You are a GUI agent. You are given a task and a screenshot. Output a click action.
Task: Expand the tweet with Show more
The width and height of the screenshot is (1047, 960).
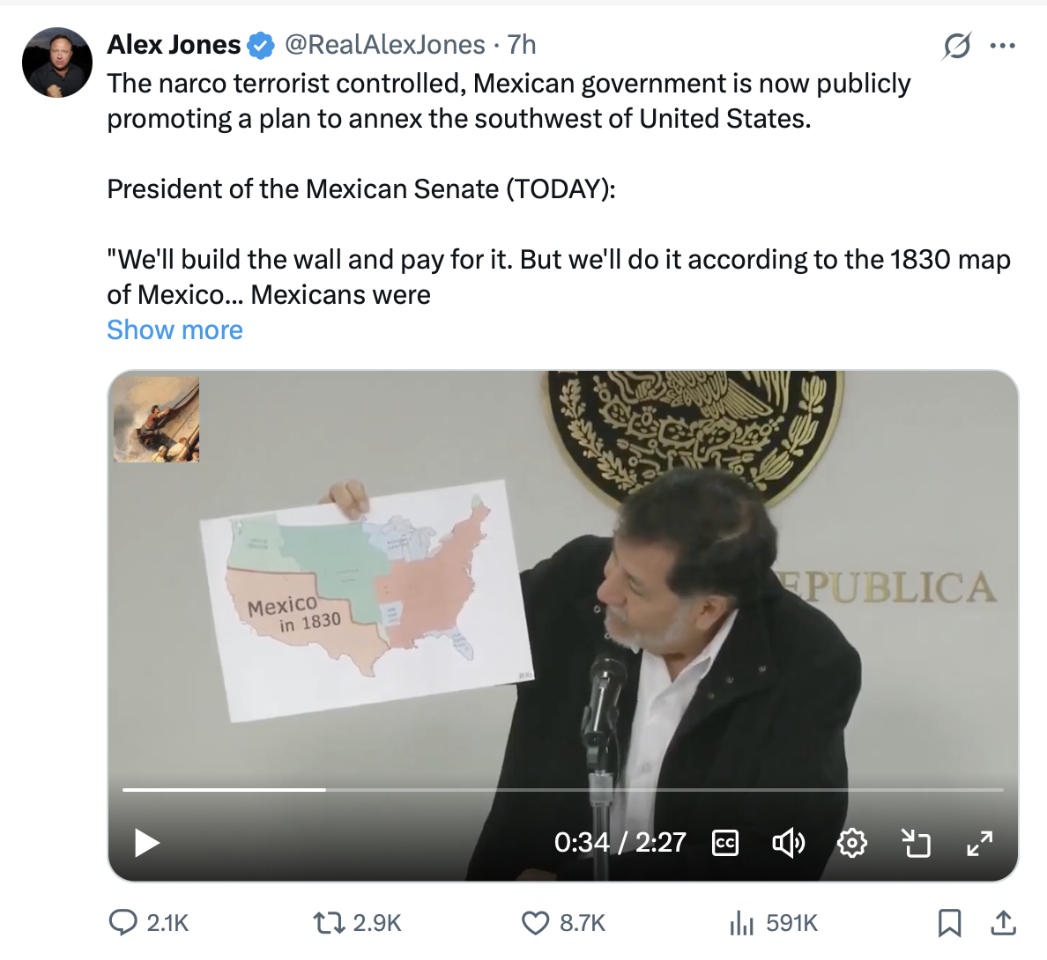[175, 329]
